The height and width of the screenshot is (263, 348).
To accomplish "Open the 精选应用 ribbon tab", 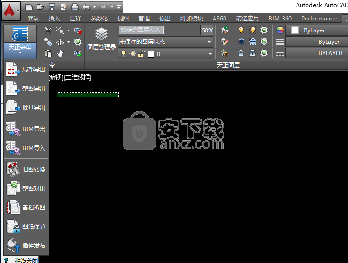I will pos(247,18).
